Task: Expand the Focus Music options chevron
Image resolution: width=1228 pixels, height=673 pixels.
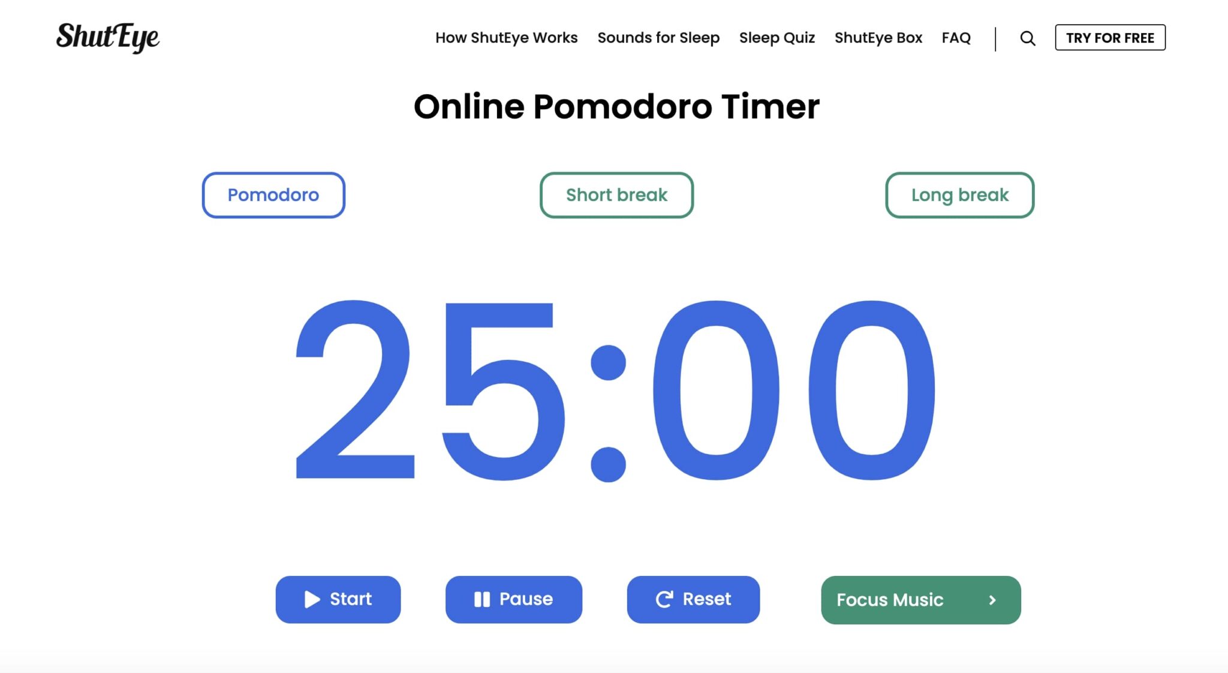Action: point(993,600)
